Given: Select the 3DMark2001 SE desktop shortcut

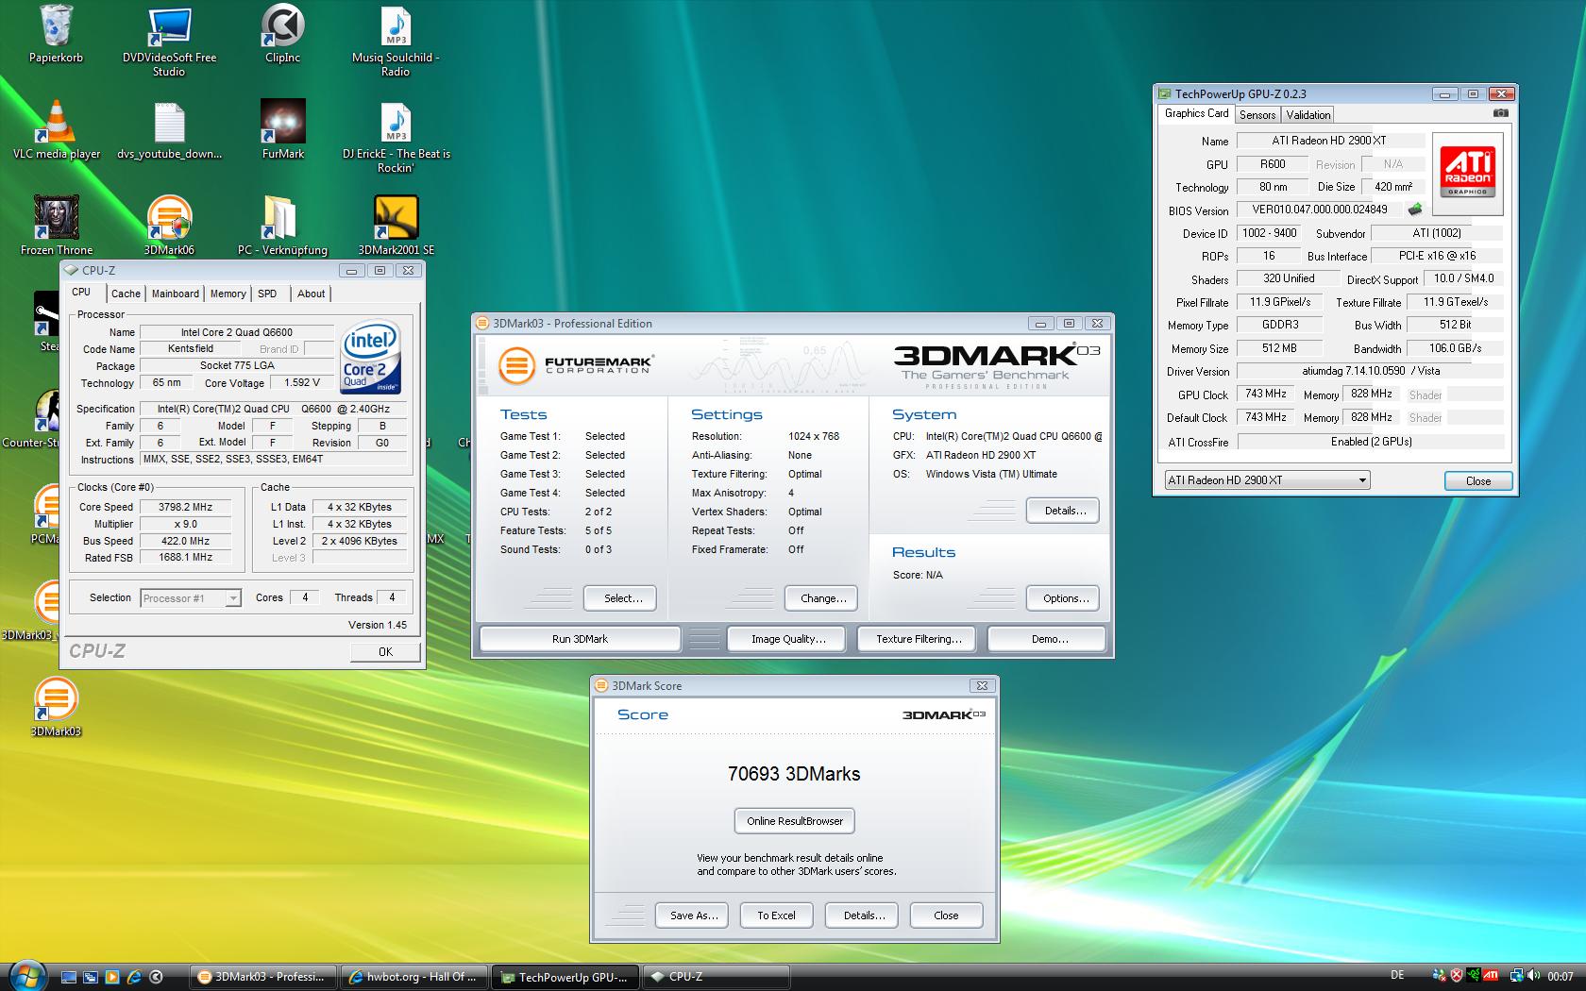Looking at the screenshot, I should pos(396,227).
